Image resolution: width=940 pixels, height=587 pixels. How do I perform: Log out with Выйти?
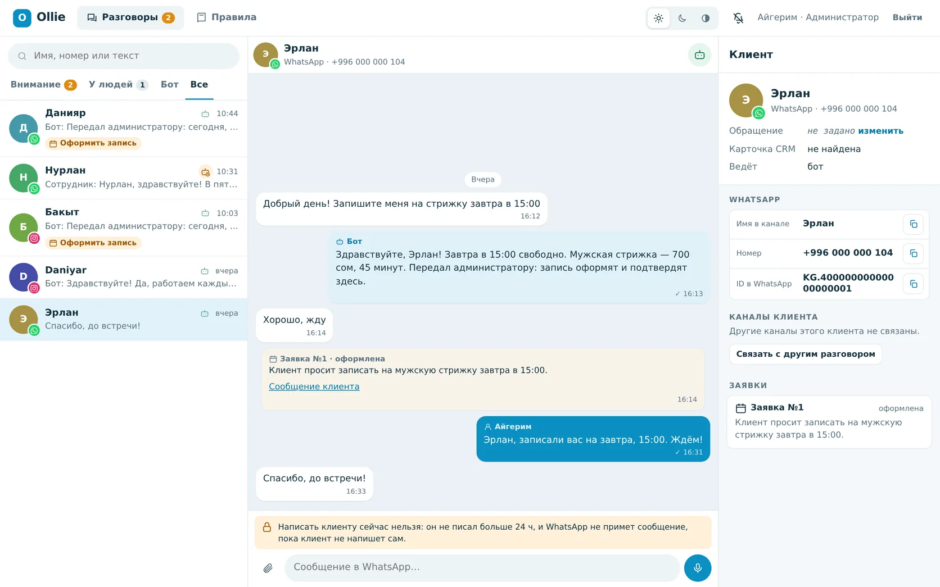click(x=907, y=17)
